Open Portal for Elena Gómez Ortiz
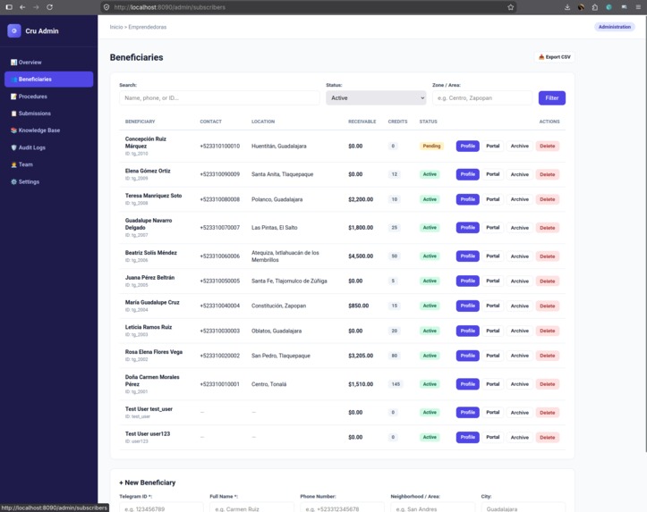Viewport: 647px width, 512px height. [493, 174]
